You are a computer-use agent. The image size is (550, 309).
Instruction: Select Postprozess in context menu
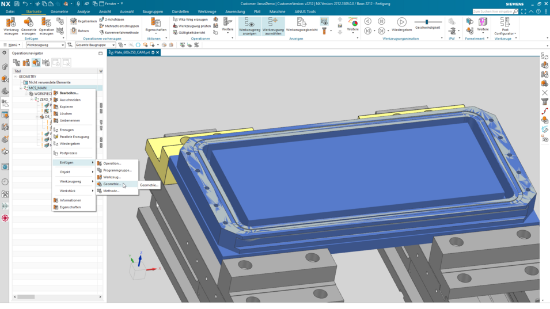74,153
